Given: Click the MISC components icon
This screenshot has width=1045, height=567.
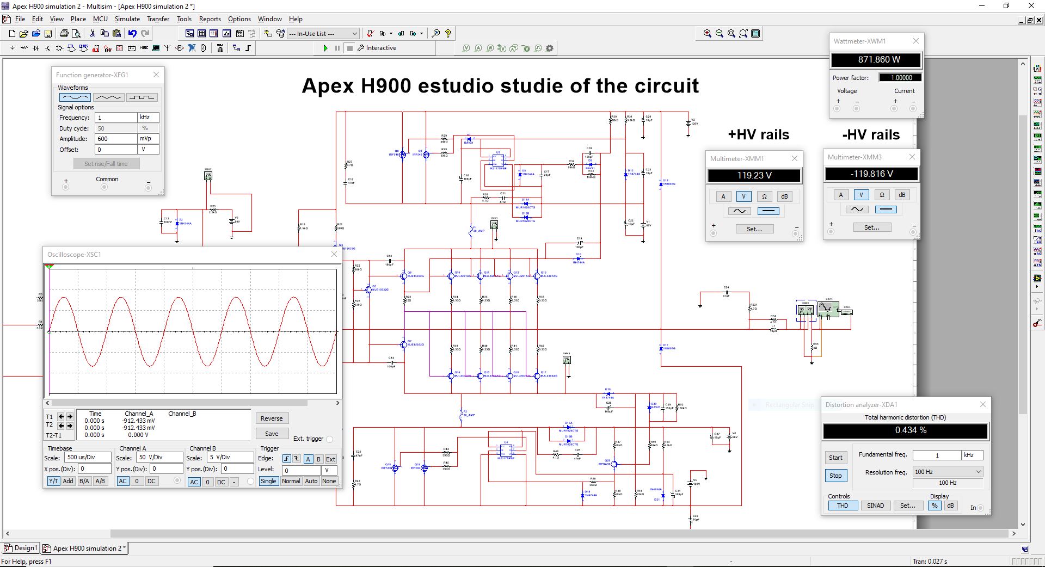Looking at the screenshot, I should point(144,48).
